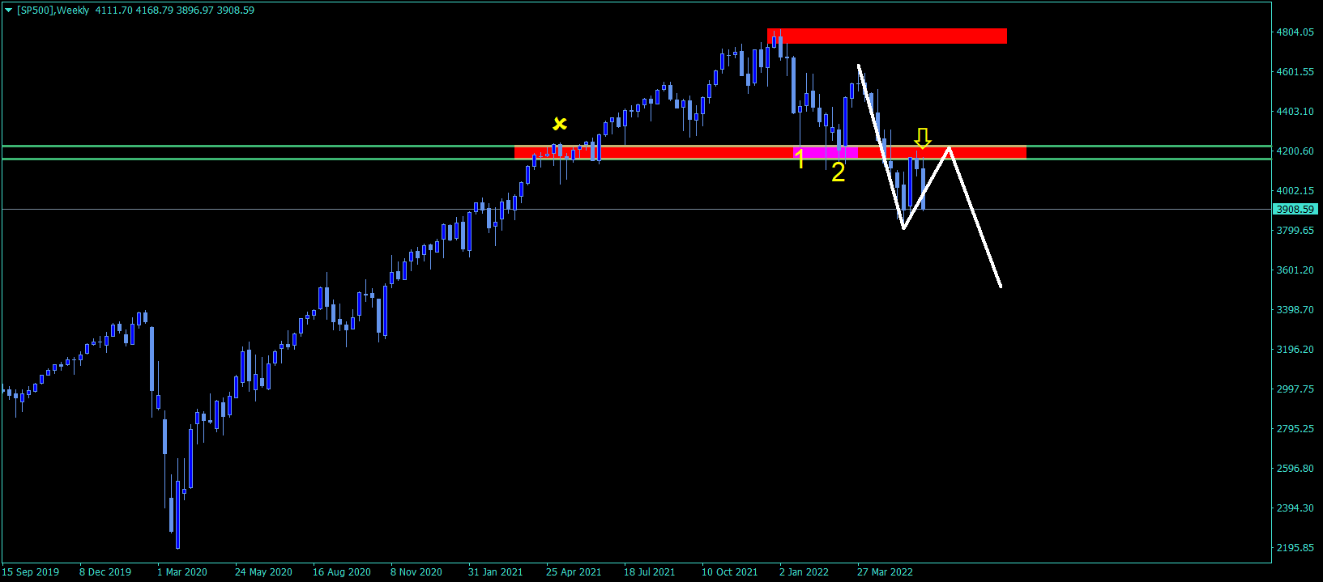The height and width of the screenshot is (582, 1323).
Task: Click the 16 Aug 2020 date label
Action: (342, 572)
